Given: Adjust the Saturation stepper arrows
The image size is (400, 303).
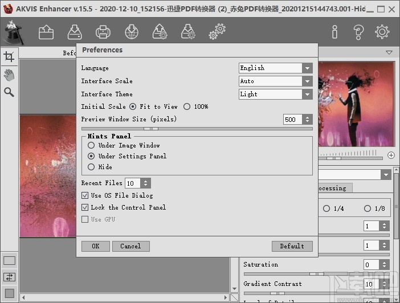Looking at the screenshot, I should (385, 265).
